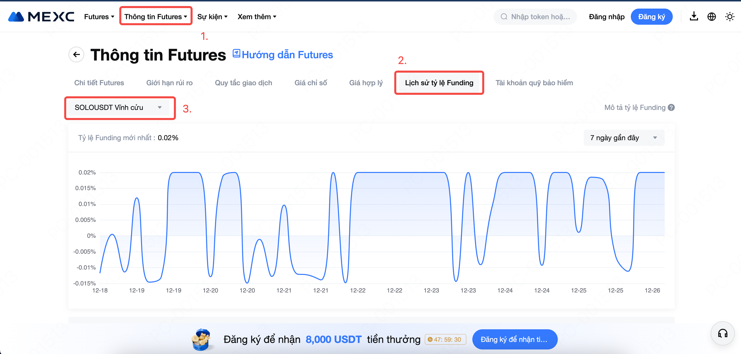
Task: Click the back arrow button
Action: [x=76, y=54]
